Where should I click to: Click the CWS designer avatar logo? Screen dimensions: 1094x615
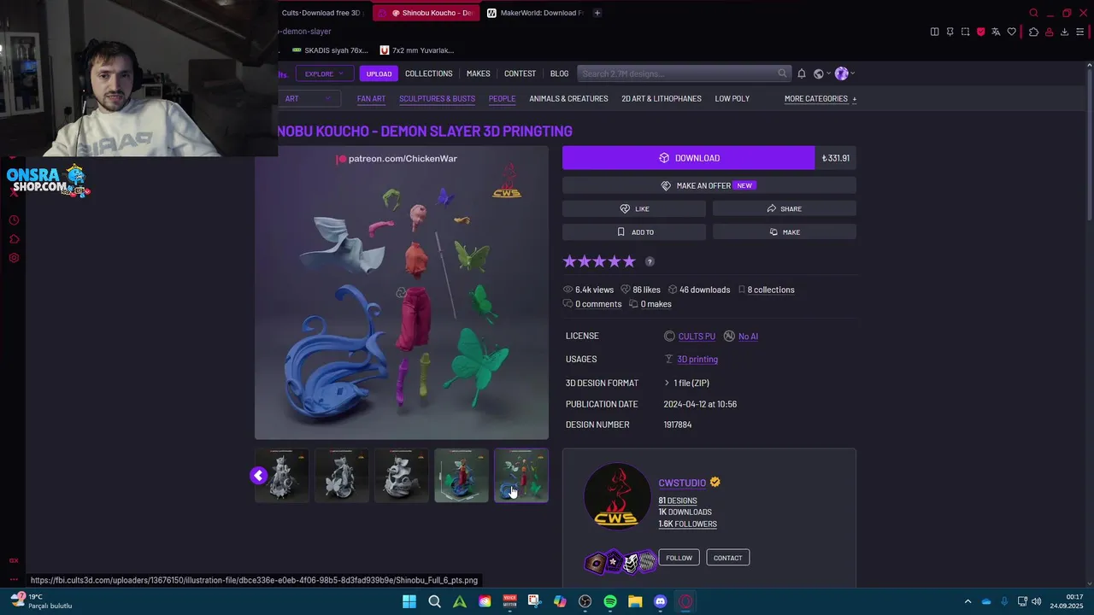coord(616,496)
